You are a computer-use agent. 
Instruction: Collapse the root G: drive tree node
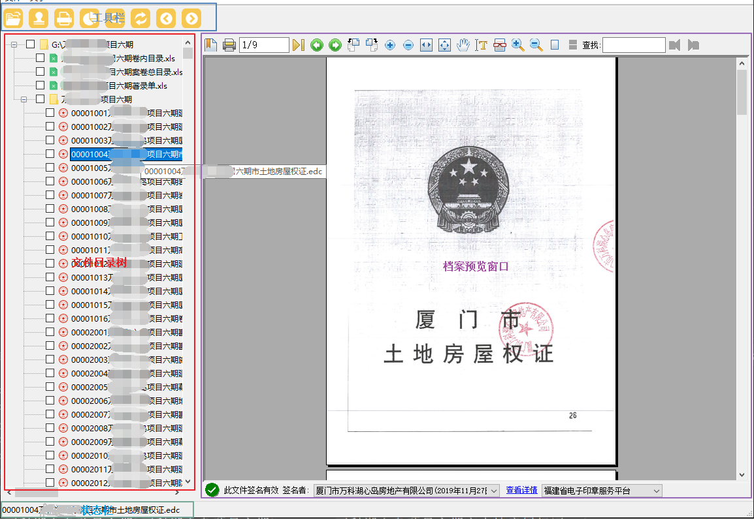click(x=14, y=44)
